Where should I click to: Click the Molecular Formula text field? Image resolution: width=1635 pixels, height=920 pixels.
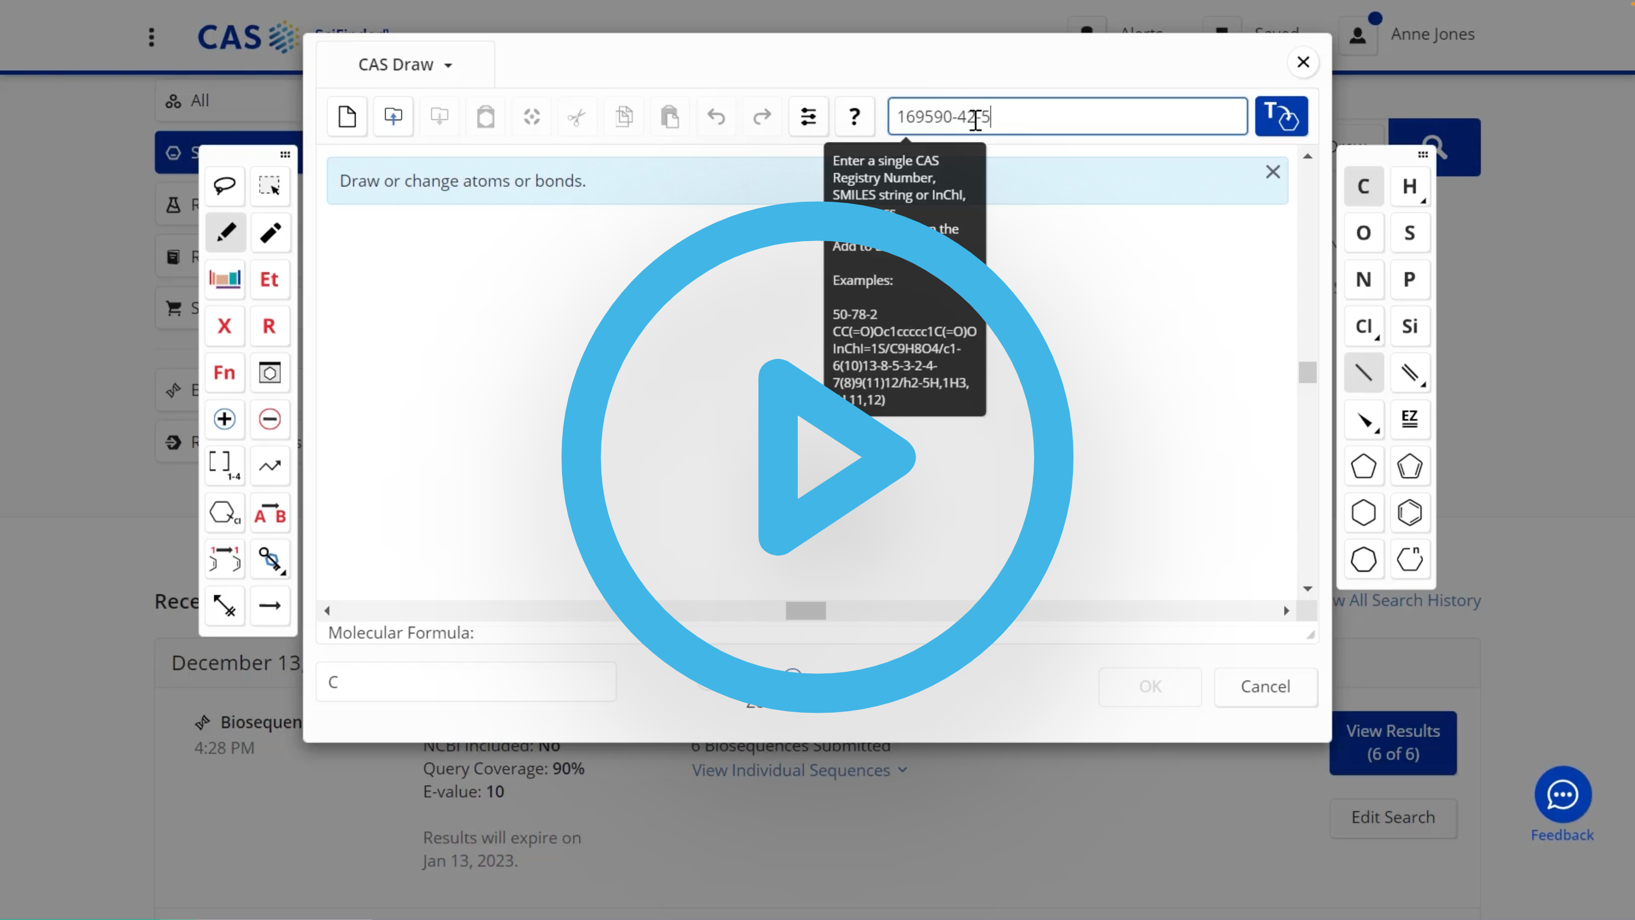tap(466, 682)
